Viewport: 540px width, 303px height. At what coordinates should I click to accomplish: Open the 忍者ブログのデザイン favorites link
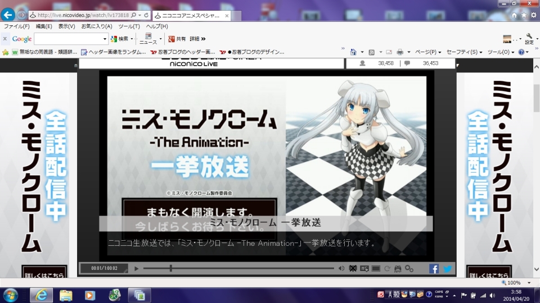pos(252,52)
